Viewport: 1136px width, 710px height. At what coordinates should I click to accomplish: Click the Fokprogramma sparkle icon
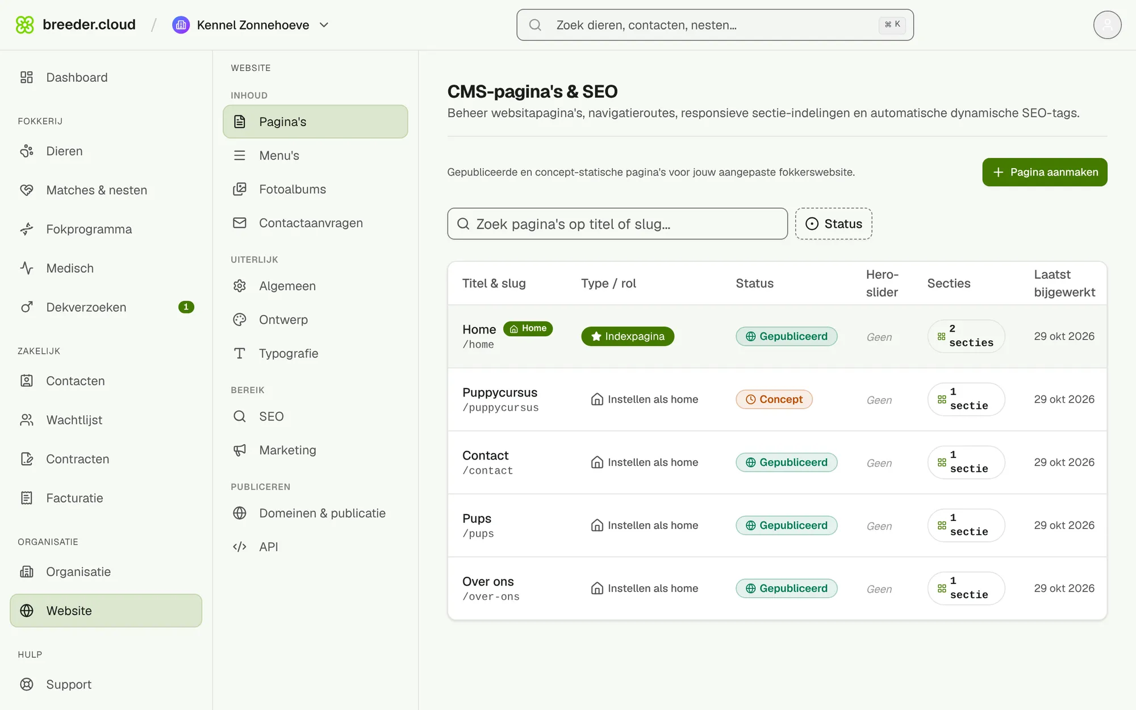point(27,229)
